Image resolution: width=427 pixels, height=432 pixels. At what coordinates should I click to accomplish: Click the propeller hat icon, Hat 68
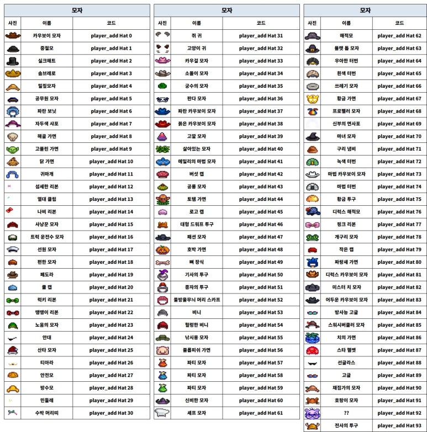[313, 111]
